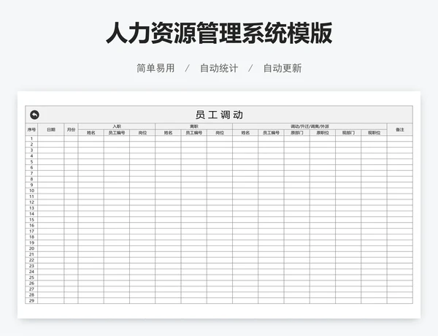
Task: Click the 简单易用 tagline text
Action: tap(155, 68)
